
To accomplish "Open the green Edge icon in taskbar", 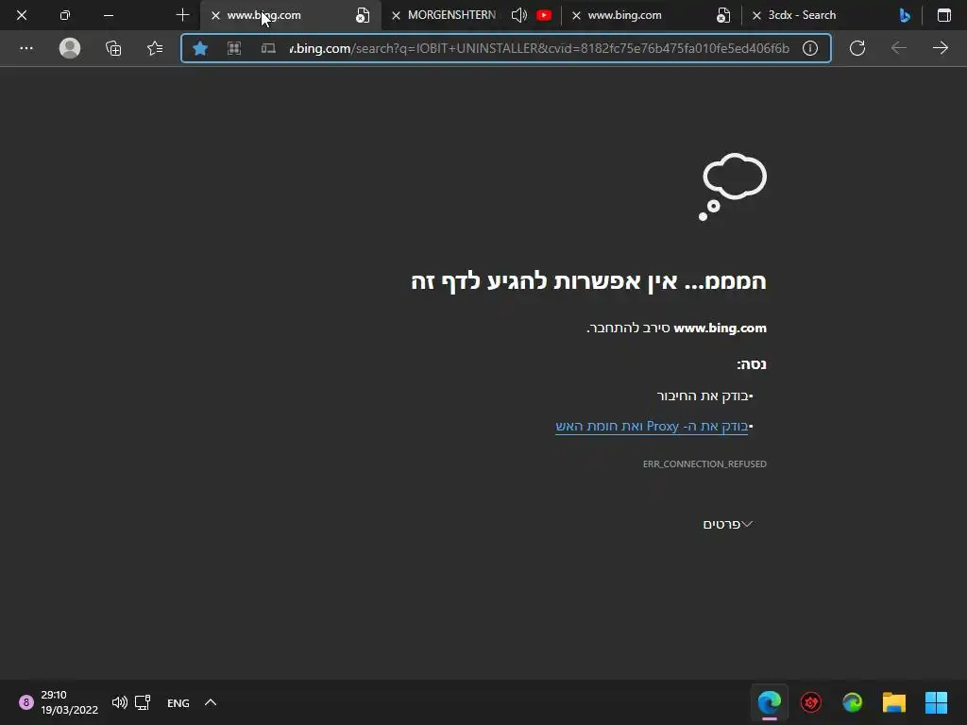I will tap(853, 702).
